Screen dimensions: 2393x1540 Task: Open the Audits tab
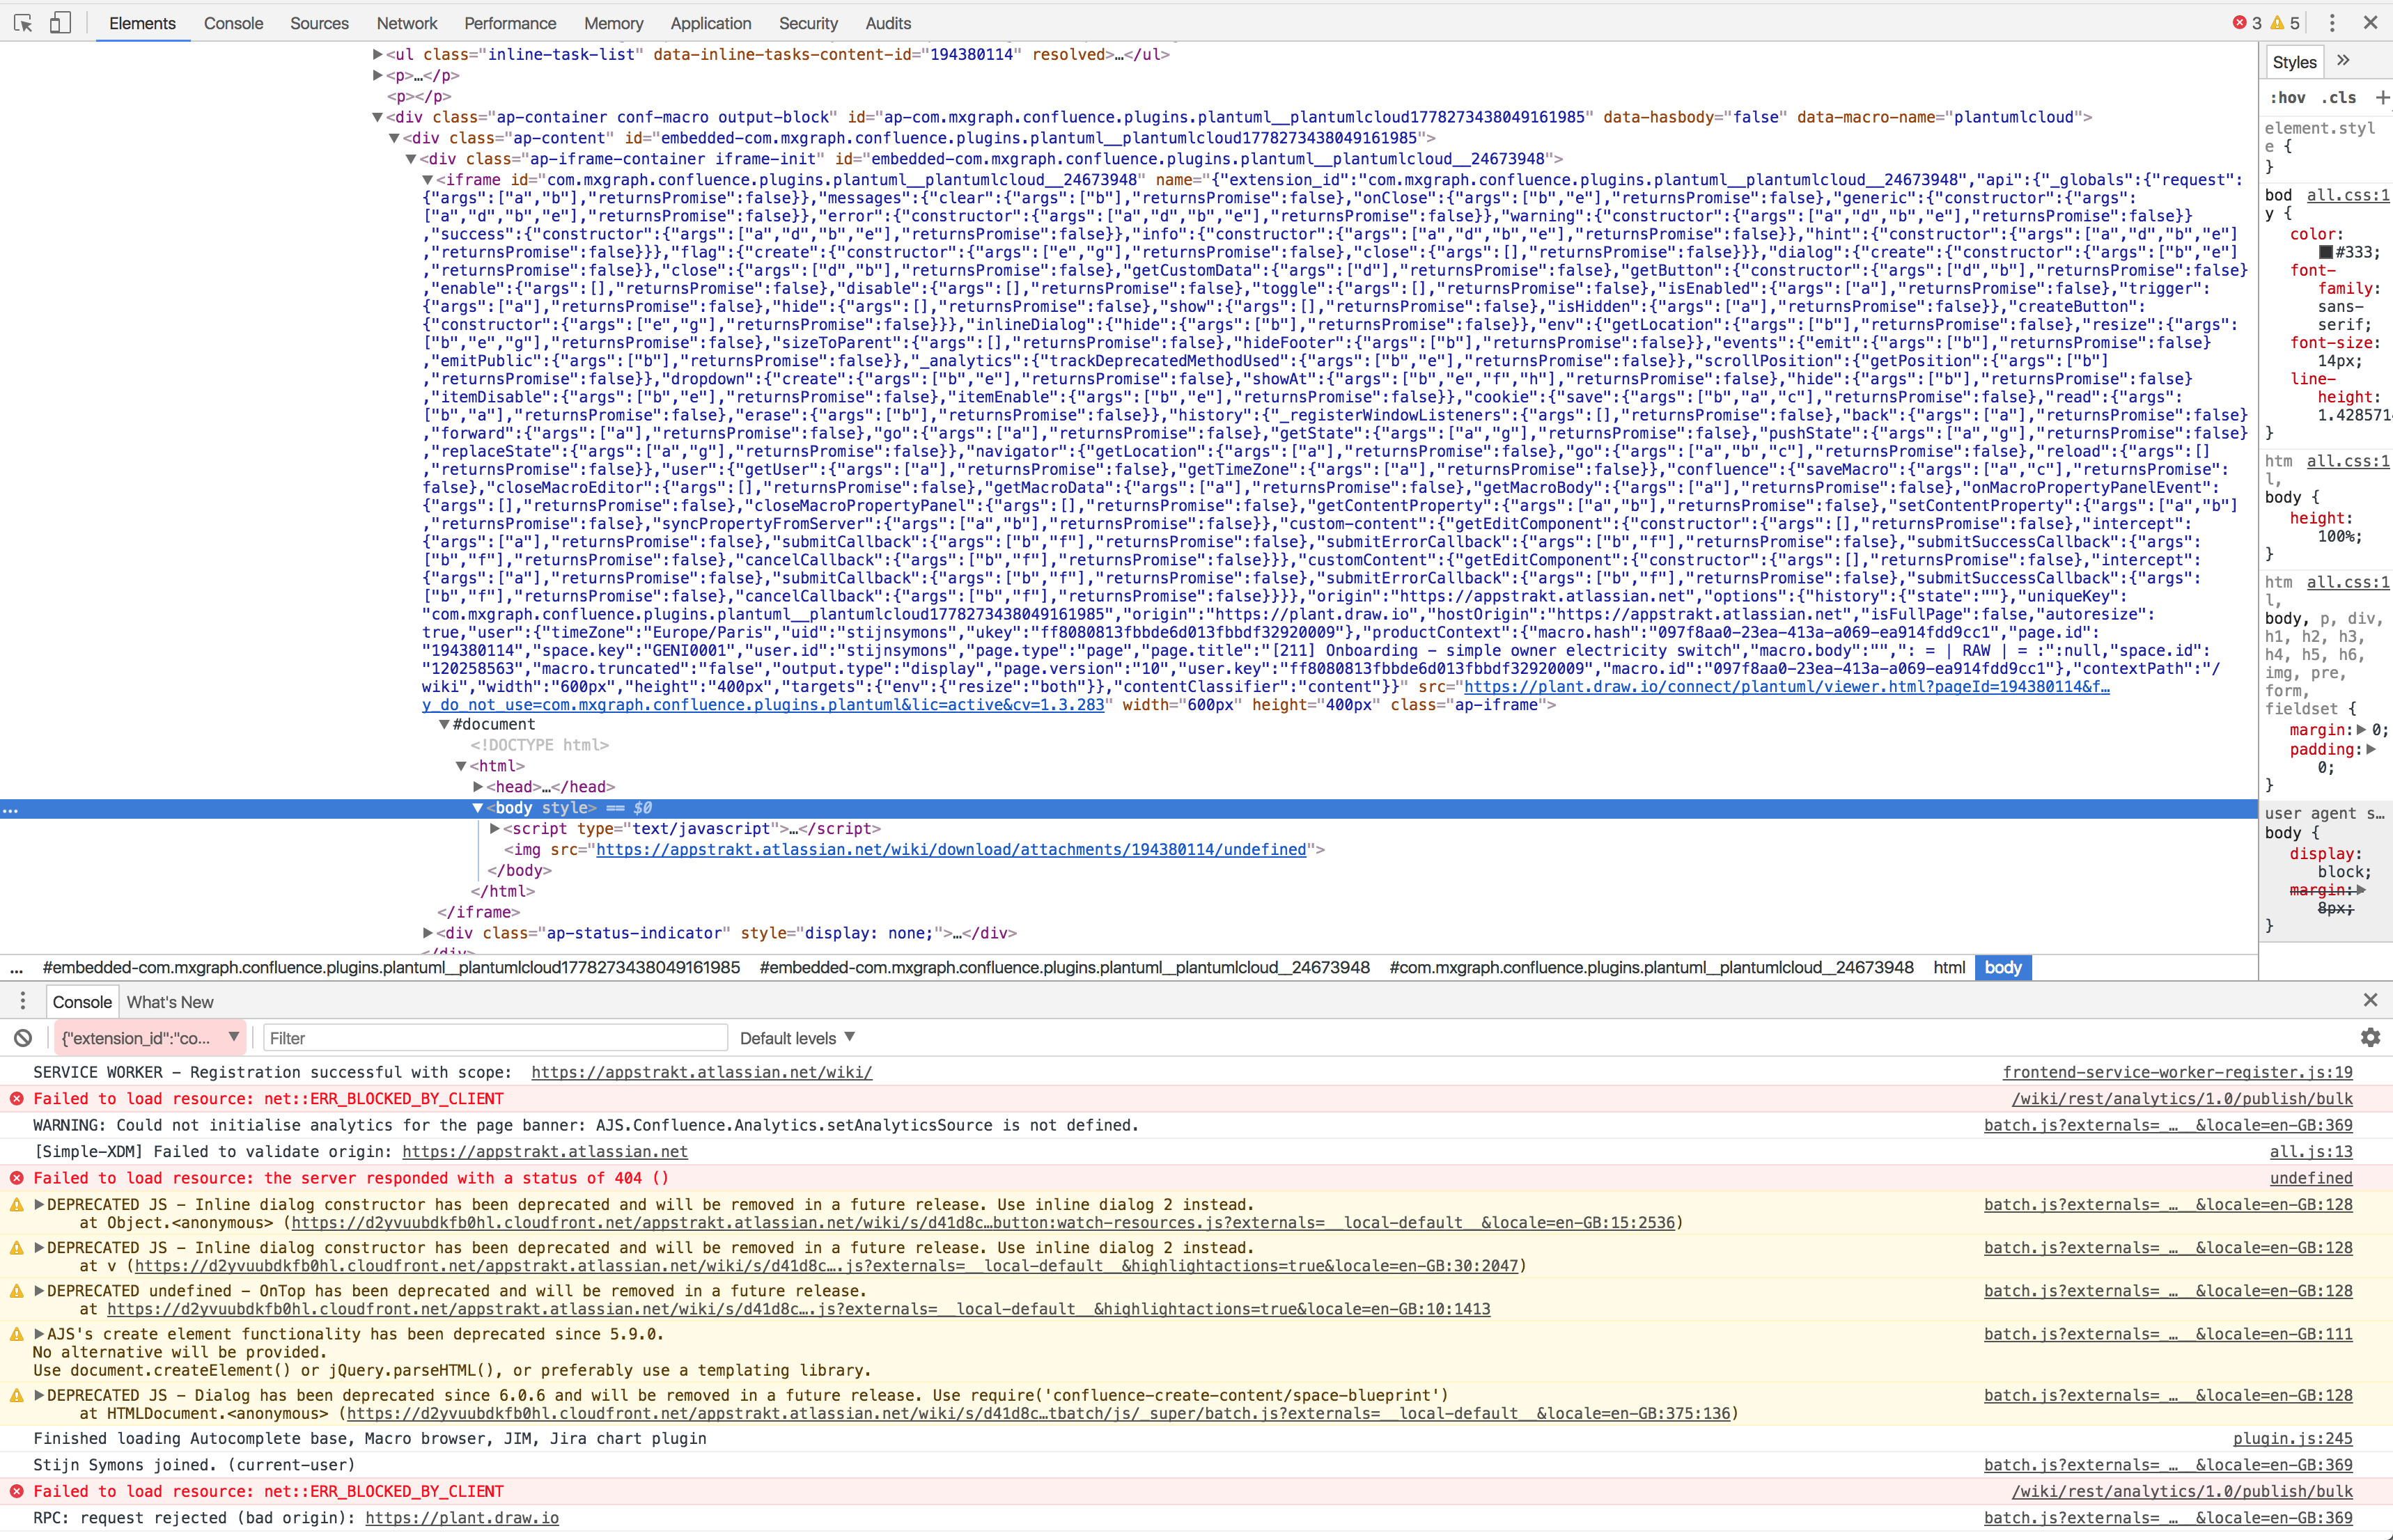click(x=889, y=23)
